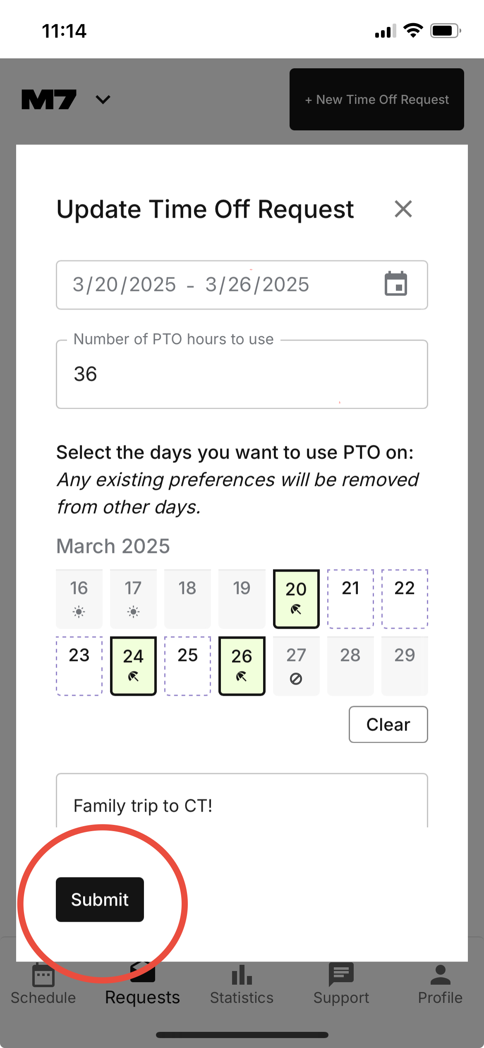The image size is (484, 1048).
Task: Click the 3/20/2025 - 3/26/2025 date range field
Action: pos(215,285)
